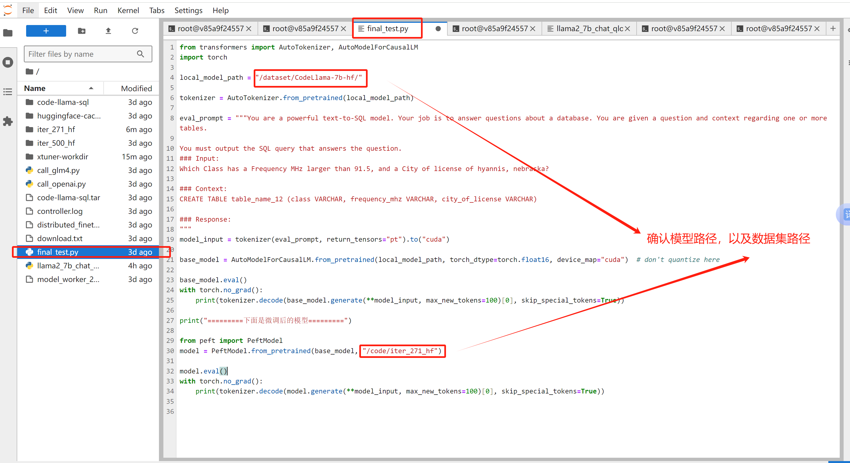The width and height of the screenshot is (850, 463).
Task: Click the search magnifier in file filter
Action: tap(141, 54)
